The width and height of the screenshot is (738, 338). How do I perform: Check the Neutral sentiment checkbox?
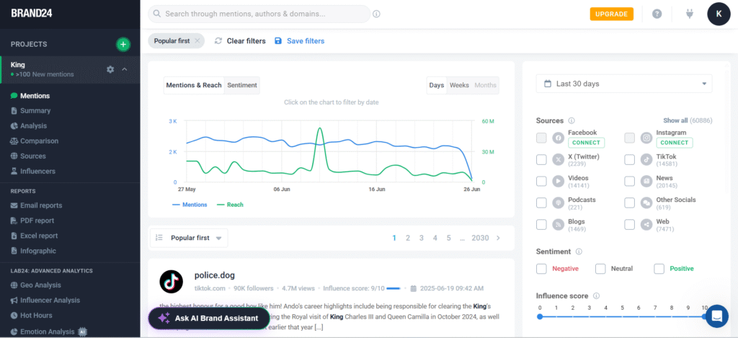tap(600, 269)
